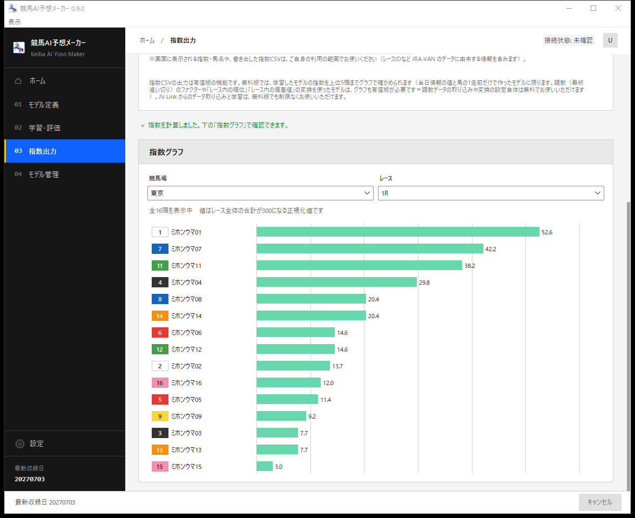Image resolution: width=635 pixels, height=518 pixels.
Task: Click the Keiba AI Yoso Maker sidebar logo
Action: click(18, 48)
